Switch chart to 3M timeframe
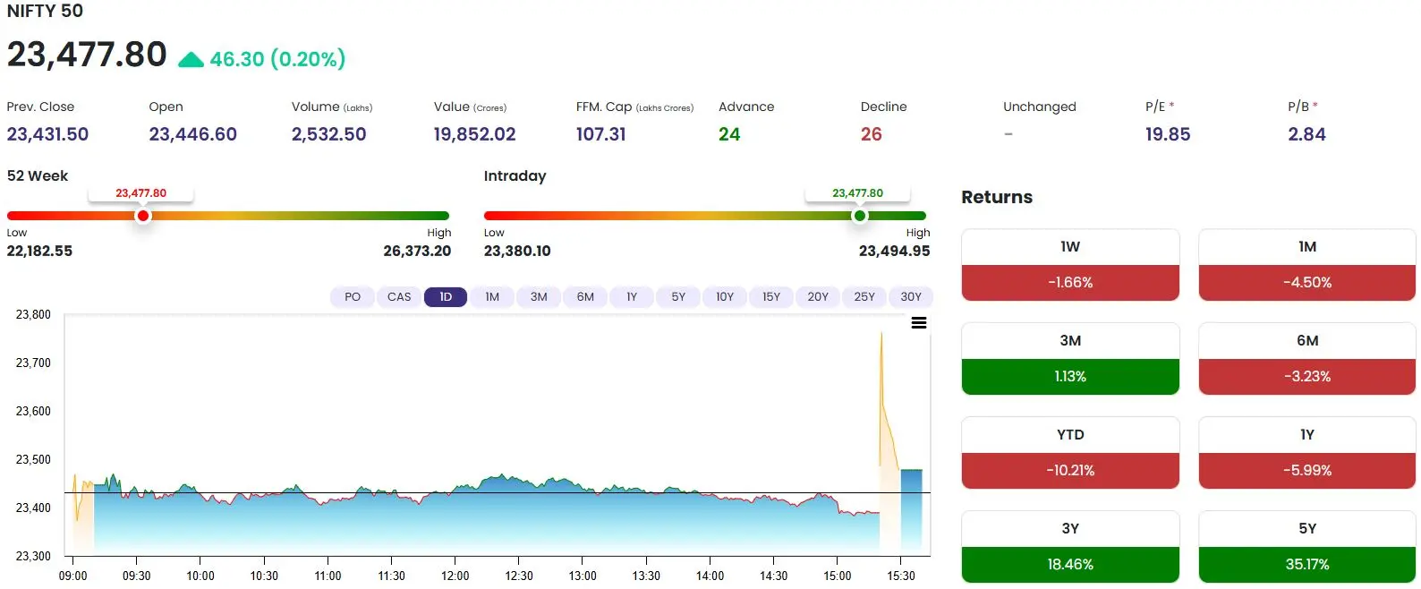Screen dimensions: 1421x589 [539, 297]
